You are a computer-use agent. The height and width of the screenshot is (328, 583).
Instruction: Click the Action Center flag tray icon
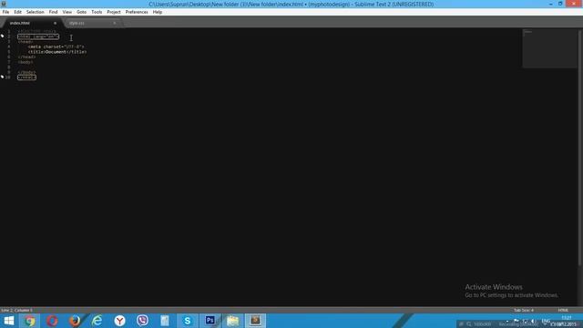point(517,321)
